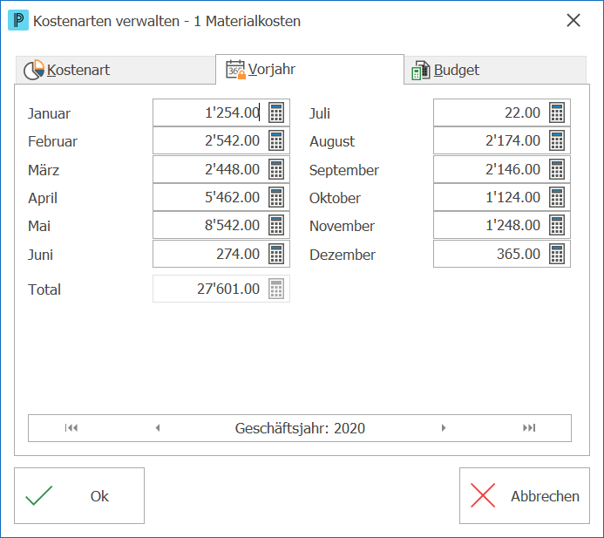
Task: Open calculator for the Januar field
Action: pos(276,112)
